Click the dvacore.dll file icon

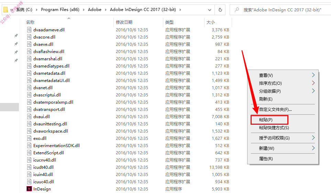pyautogui.click(x=29, y=37)
